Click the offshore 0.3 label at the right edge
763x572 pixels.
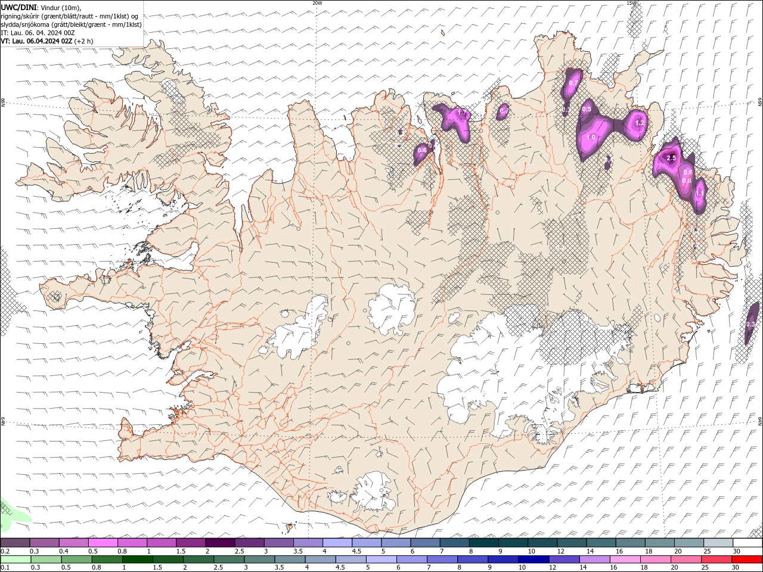coord(750,324)
